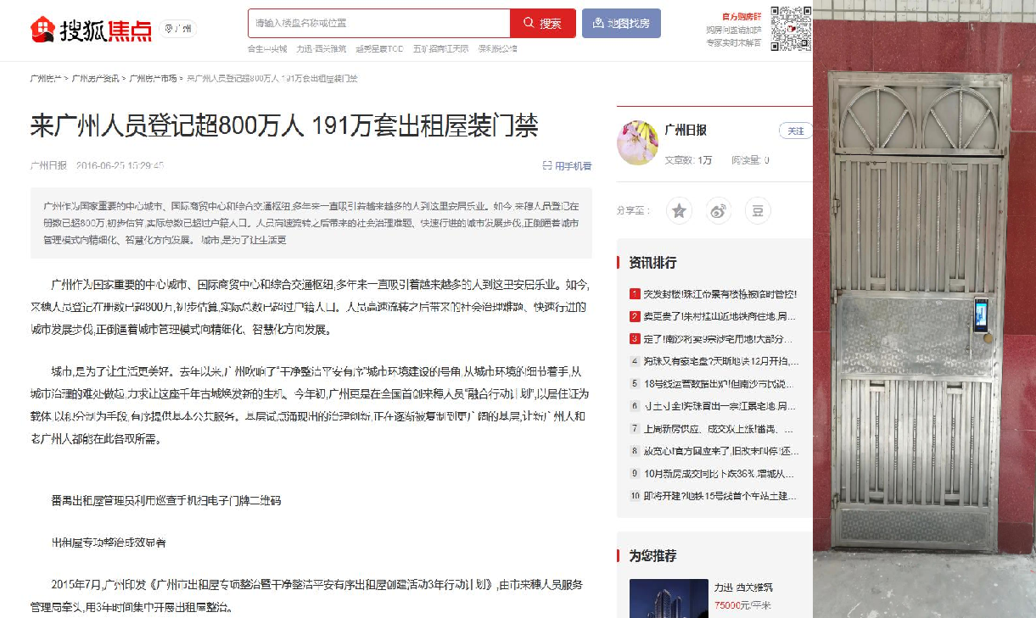The height and width of the screenshot is (618, 1036).
Task: Share article via star favorite icon
Action: pyautogui.click(x=679, y=211)
